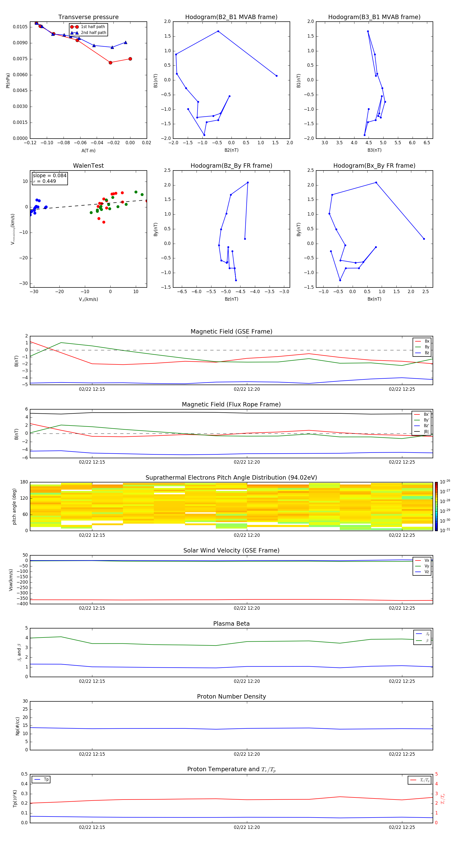
Task: Select Vy in the Solar Wind legend
Action: 422,566
